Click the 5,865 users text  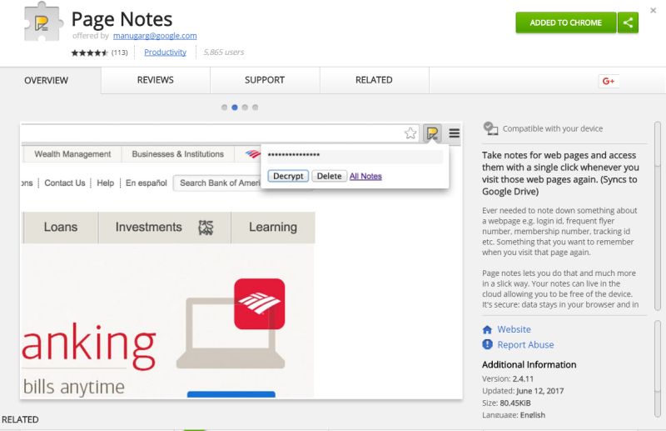[223, 53]
